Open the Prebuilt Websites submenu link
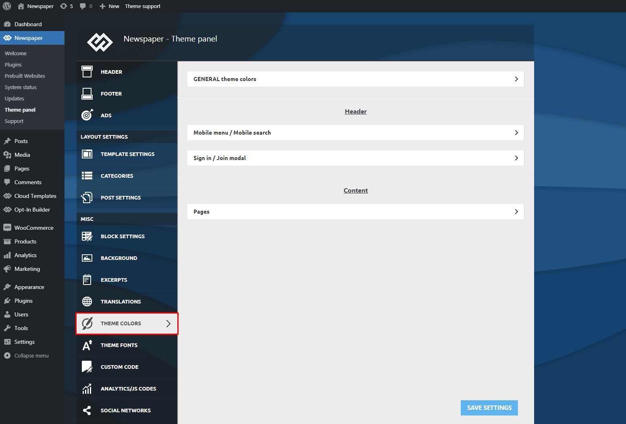 point(25,76)
